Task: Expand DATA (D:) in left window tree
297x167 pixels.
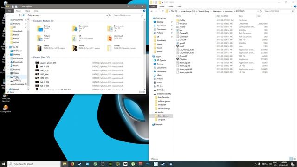Action: [x=8, y=80]
